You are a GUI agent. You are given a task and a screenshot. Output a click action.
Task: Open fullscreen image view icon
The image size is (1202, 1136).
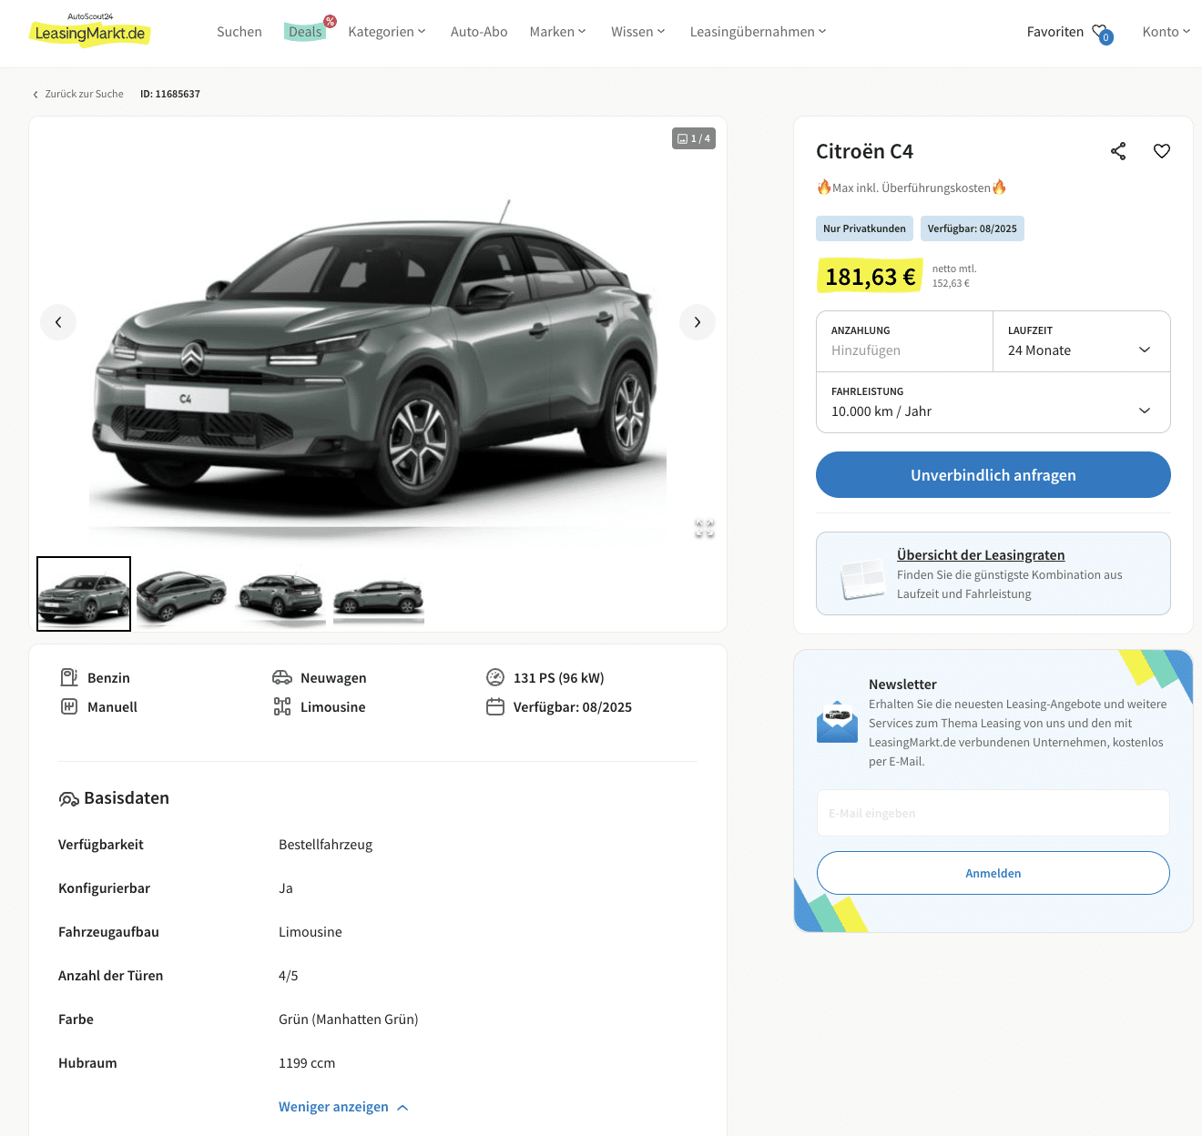pyautogui.click(x=705, y=529)
